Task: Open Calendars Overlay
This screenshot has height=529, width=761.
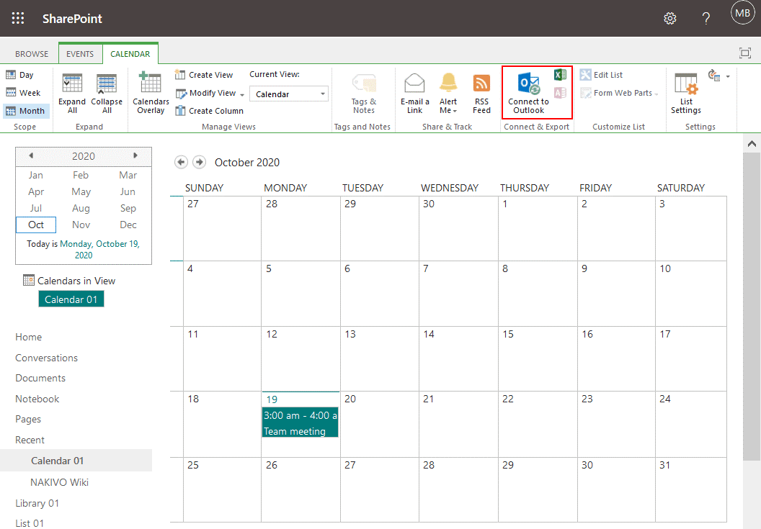Action: tap(151, 93)
